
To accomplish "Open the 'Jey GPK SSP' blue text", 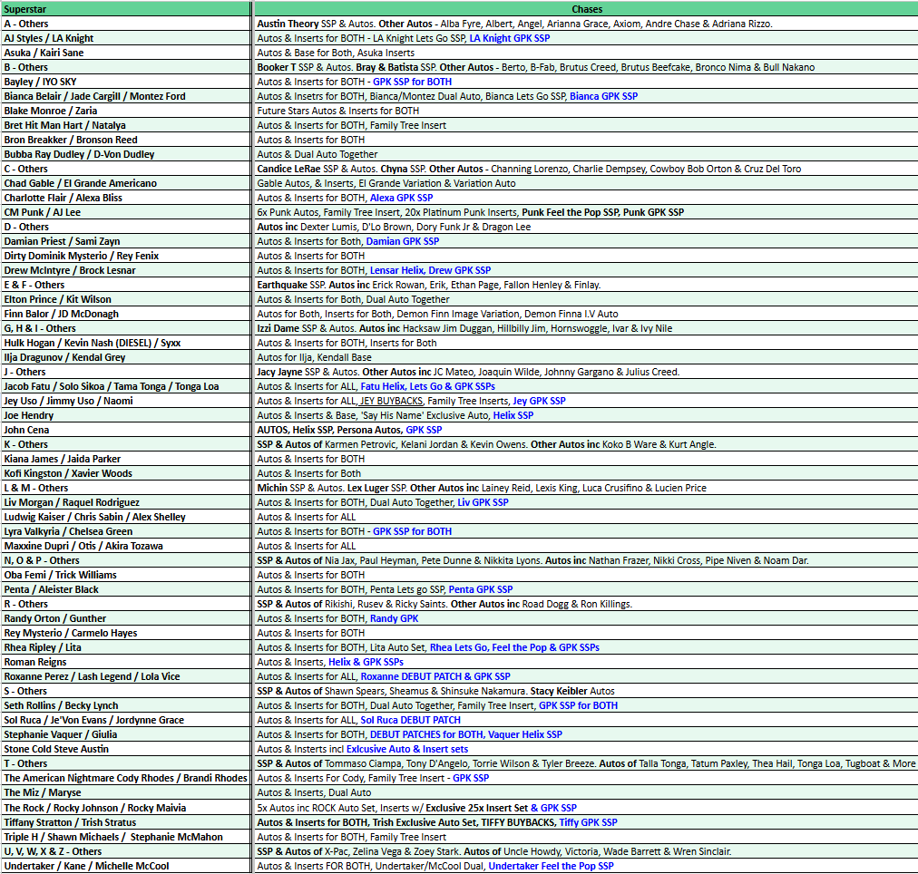I will click(x=539, y=401).
